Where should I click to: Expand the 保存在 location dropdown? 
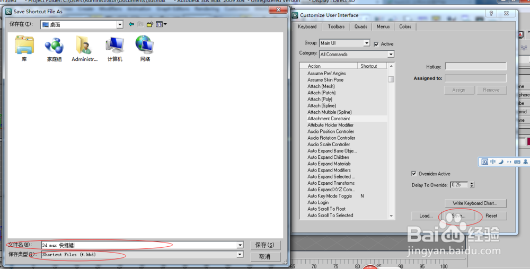coord(120,25)
